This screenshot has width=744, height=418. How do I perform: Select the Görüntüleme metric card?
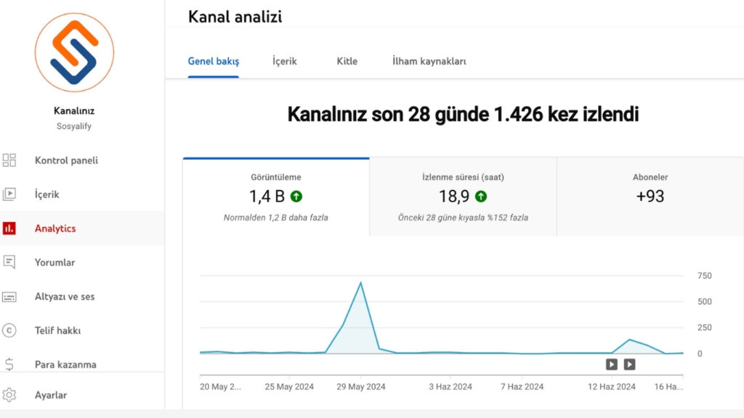(276, 197)
